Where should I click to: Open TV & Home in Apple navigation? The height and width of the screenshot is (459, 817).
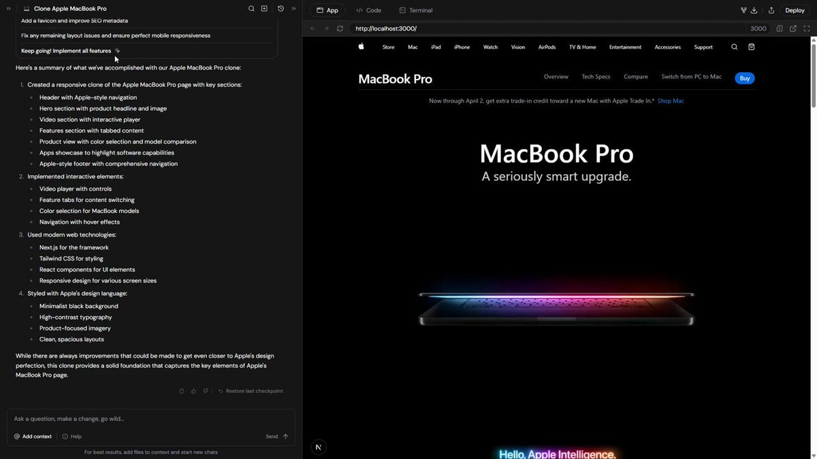coord(582,48)
